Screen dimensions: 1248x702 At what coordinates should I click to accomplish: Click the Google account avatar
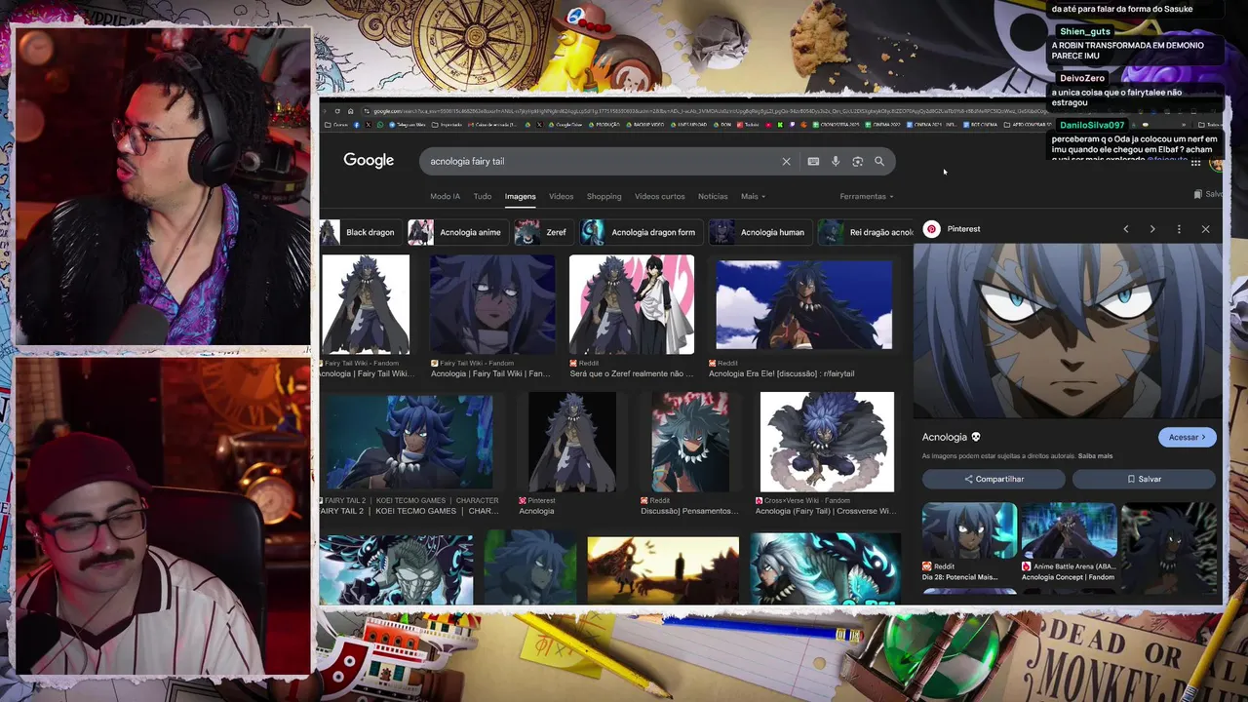tap(1216, 163)
